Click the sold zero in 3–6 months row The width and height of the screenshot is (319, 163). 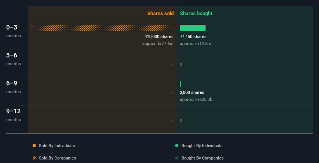point(173,64)
